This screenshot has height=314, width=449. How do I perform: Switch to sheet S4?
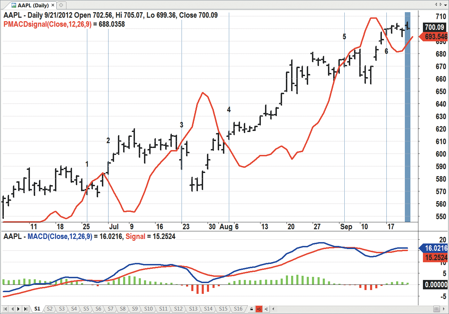pos(74,308)
